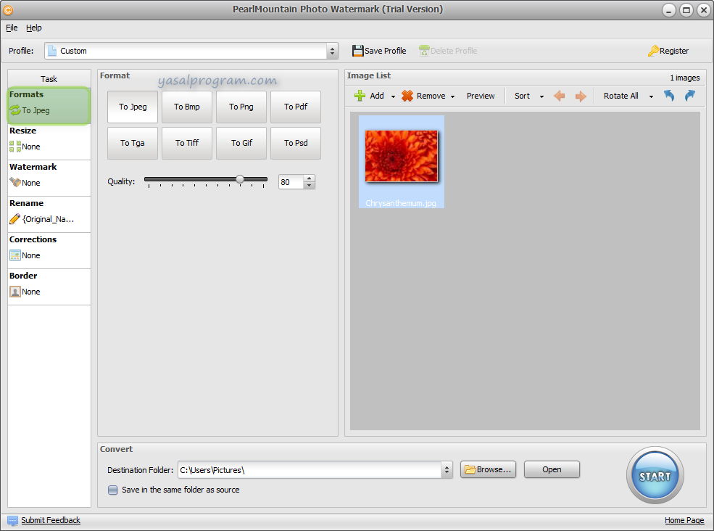Click the Register key icon
The image size is (714, 531).
click(653, 51)
